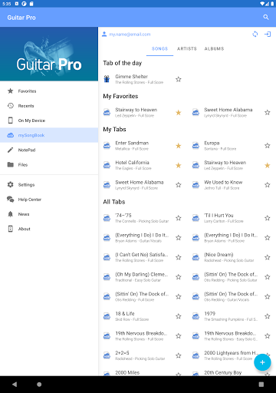Unfavorite Enter Sandman

click(179, 146)
